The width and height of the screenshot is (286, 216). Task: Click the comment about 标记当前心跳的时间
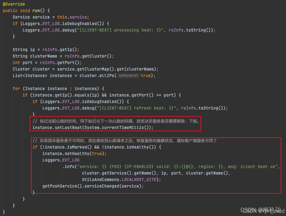click(x=116, y=121)
